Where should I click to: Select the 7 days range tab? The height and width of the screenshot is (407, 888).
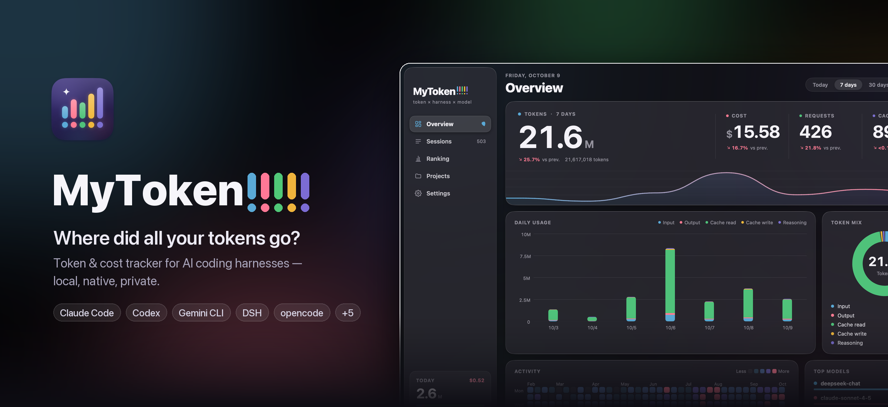coord(848,85)
